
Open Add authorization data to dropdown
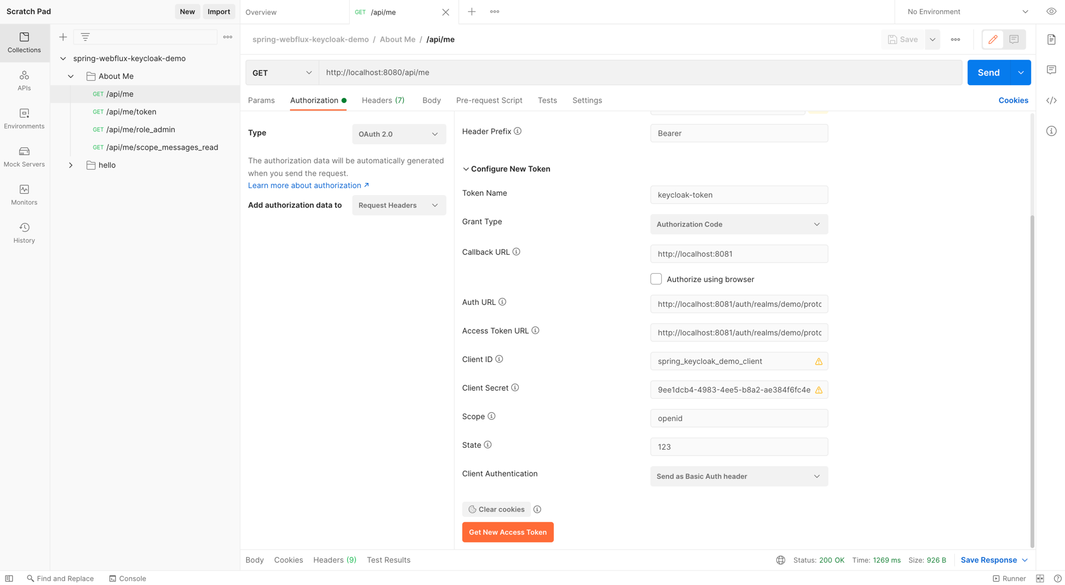399,205
